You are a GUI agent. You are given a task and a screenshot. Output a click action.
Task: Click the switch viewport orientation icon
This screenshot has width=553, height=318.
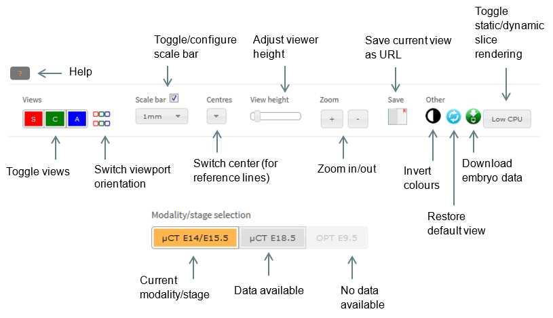102,119
